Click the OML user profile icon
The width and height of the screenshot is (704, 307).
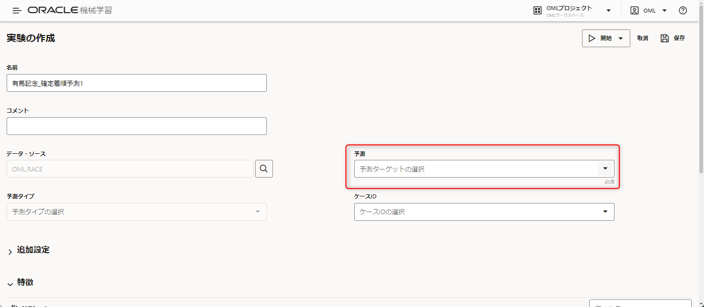click(634, 11)
